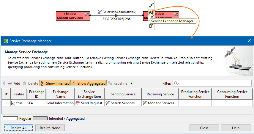Viewport: 254px width, 134px height.
Task: Click the Service Exchange Manager smart icon
Action: click(x=151, y=12)
